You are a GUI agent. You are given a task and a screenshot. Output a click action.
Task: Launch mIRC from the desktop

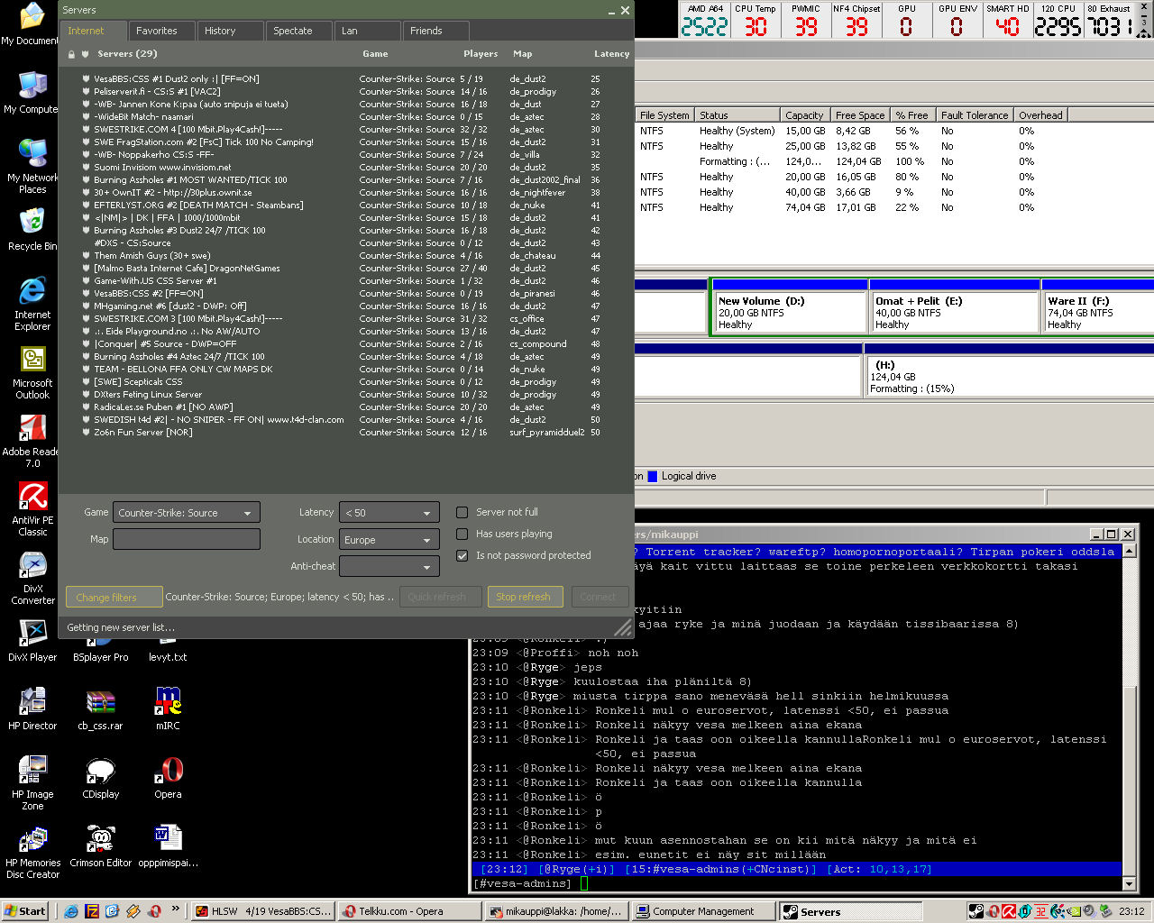click(x=168, y=709)
